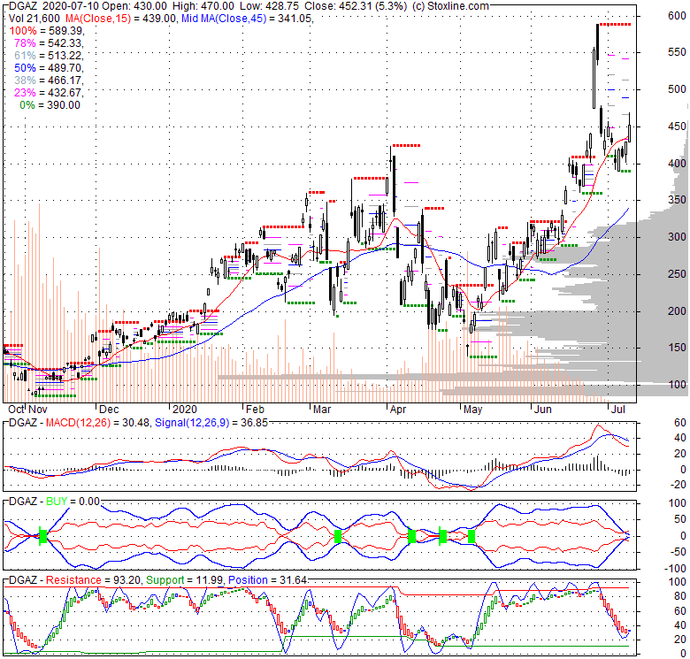Click the 150 price axis label
Viewport: 690px width, 659px height.
tap(677, 348)
